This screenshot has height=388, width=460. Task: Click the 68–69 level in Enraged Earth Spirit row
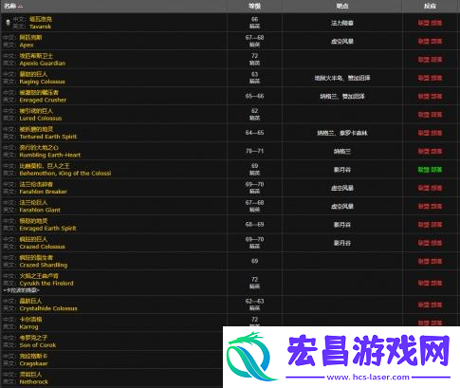pyautogui.click(x=254, y=225)
